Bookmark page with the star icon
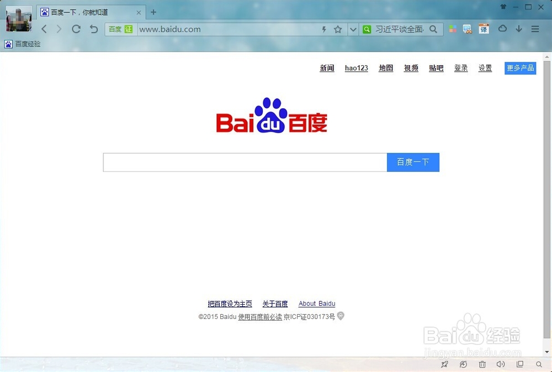Viewport: 552px width, 372px height. pos(338,29)
